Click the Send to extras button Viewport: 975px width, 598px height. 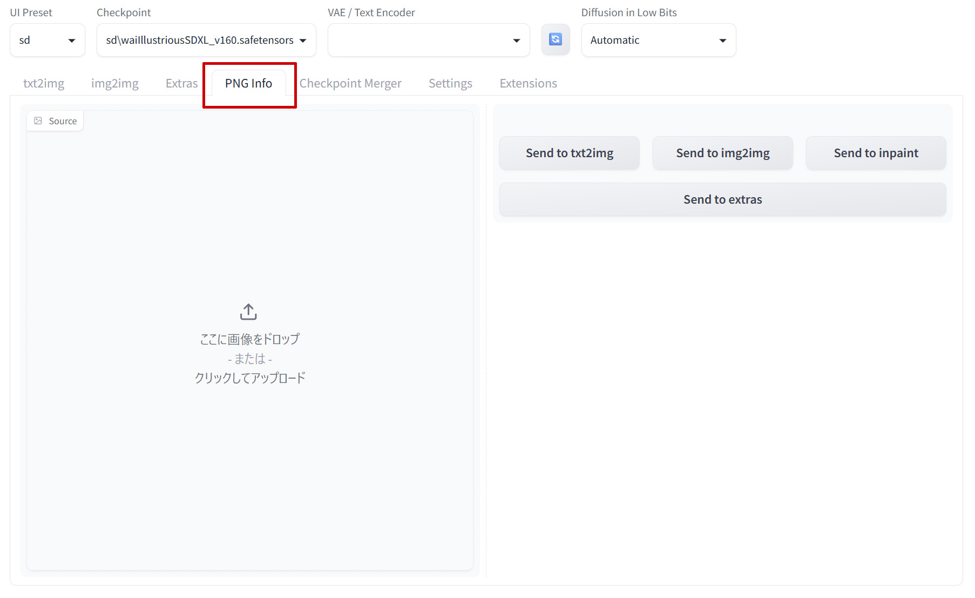tap(722, 199)
